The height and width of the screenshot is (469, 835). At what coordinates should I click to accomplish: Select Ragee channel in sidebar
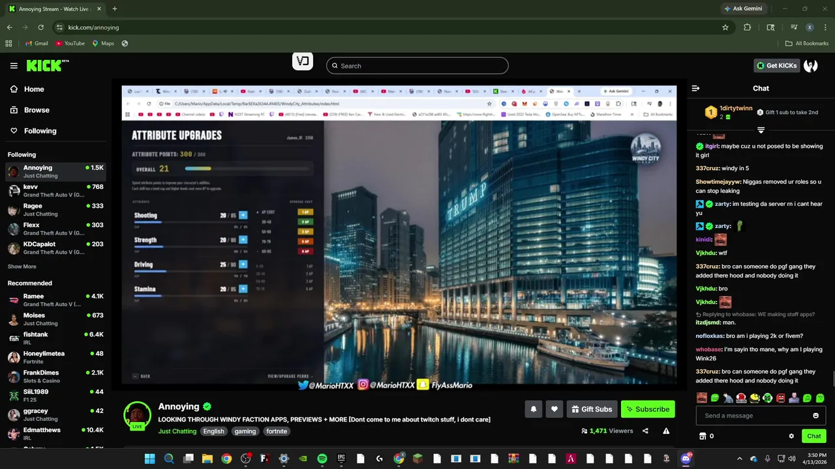click(x=55, y=210)
